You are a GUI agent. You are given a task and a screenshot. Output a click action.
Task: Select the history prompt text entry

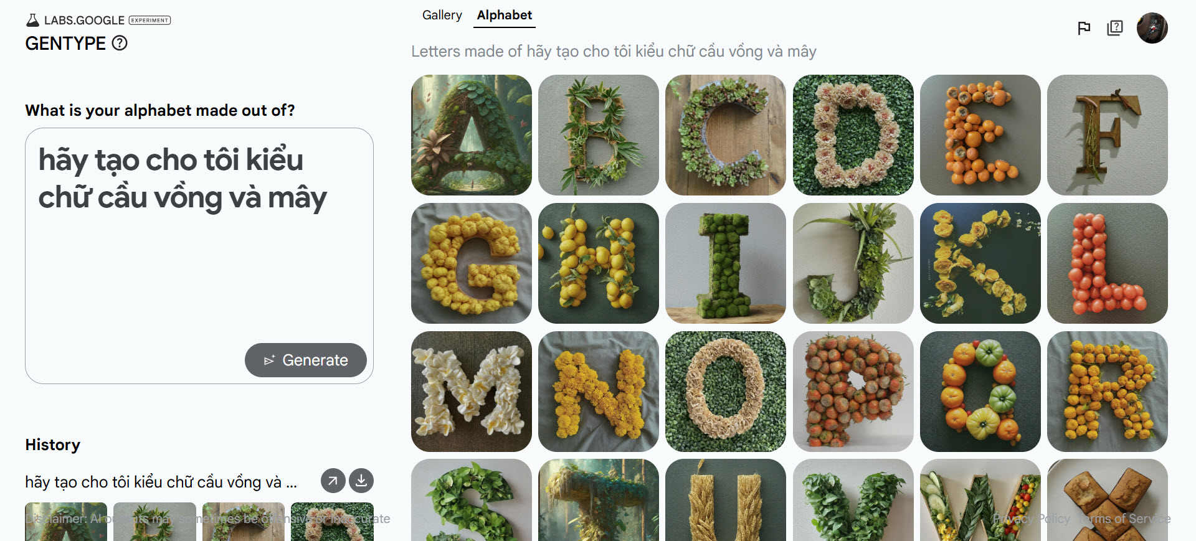[161, 482]
